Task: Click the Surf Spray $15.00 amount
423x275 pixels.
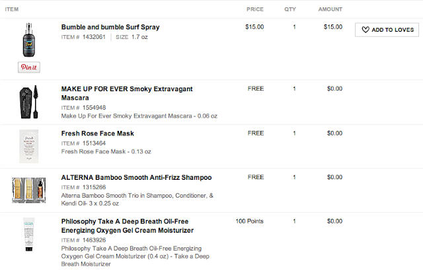Action: (x=333, y=27)
